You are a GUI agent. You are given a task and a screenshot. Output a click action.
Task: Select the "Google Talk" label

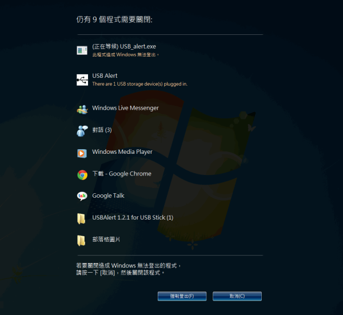click(x=108, y=196)
